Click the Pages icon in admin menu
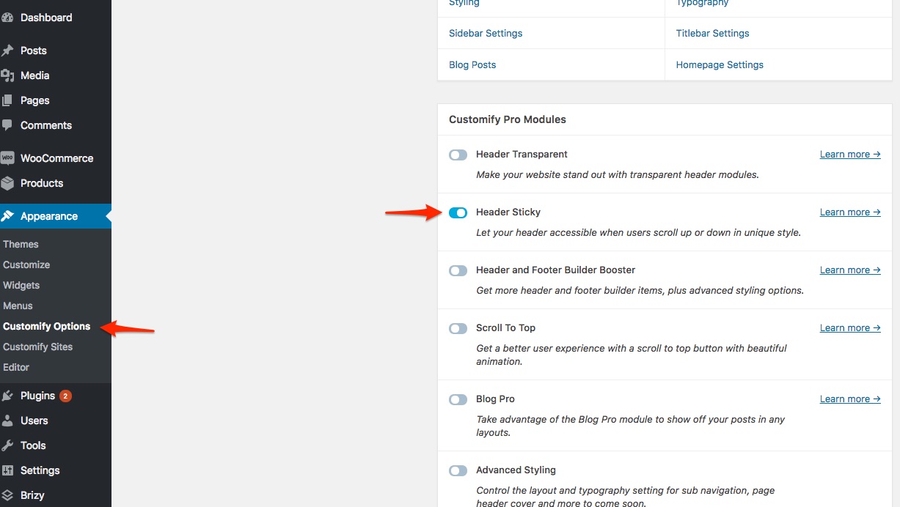The width and height of the screenshot is (900, 507). 7,100
